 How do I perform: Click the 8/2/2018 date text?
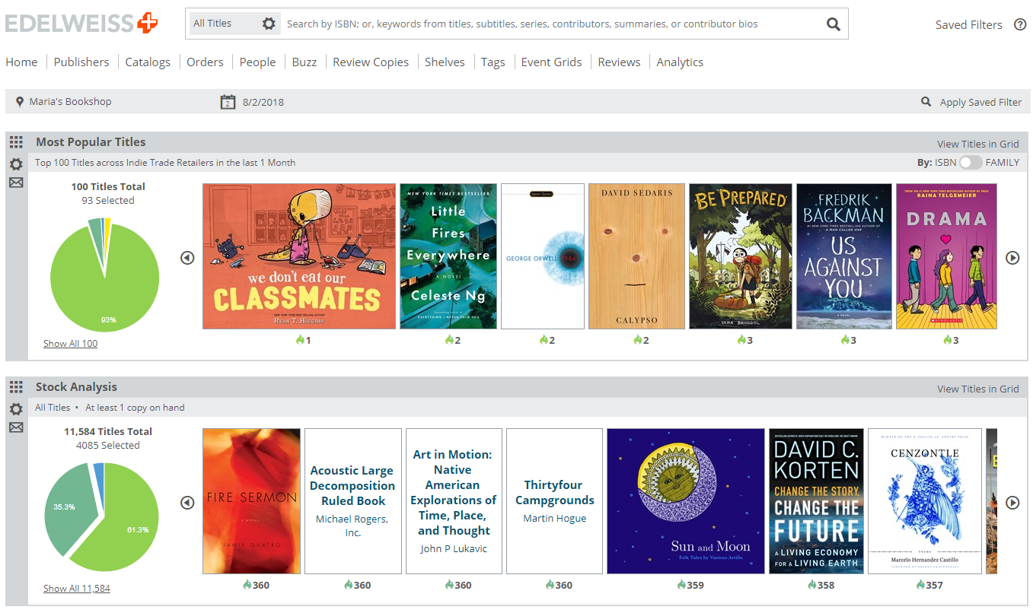coord(263,102)
